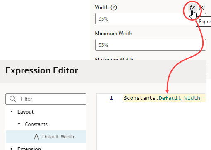The height and width of the screenshot is (150, 211).
Task: Click the Filter search box
Action: [x=46, y=99]
